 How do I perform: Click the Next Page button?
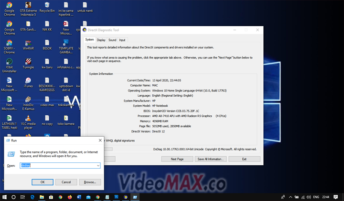point(177,159)
